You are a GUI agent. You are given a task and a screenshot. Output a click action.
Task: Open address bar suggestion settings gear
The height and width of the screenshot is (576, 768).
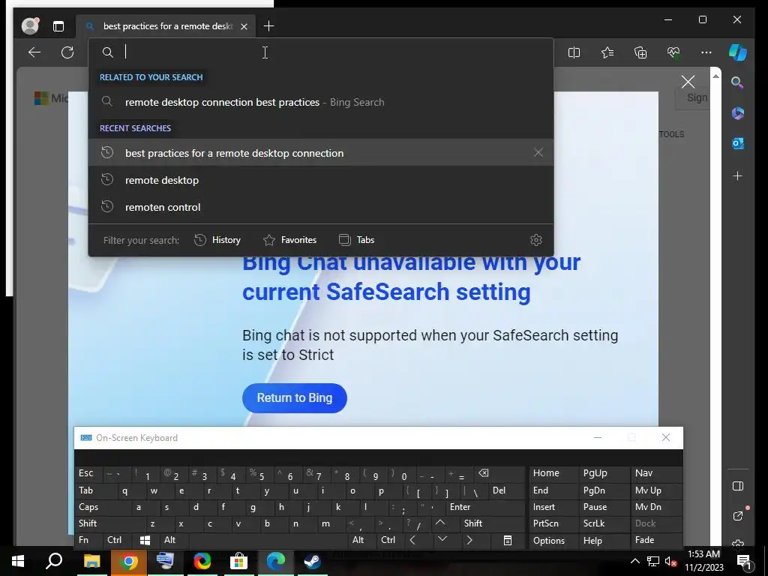(x=536, y=240)
